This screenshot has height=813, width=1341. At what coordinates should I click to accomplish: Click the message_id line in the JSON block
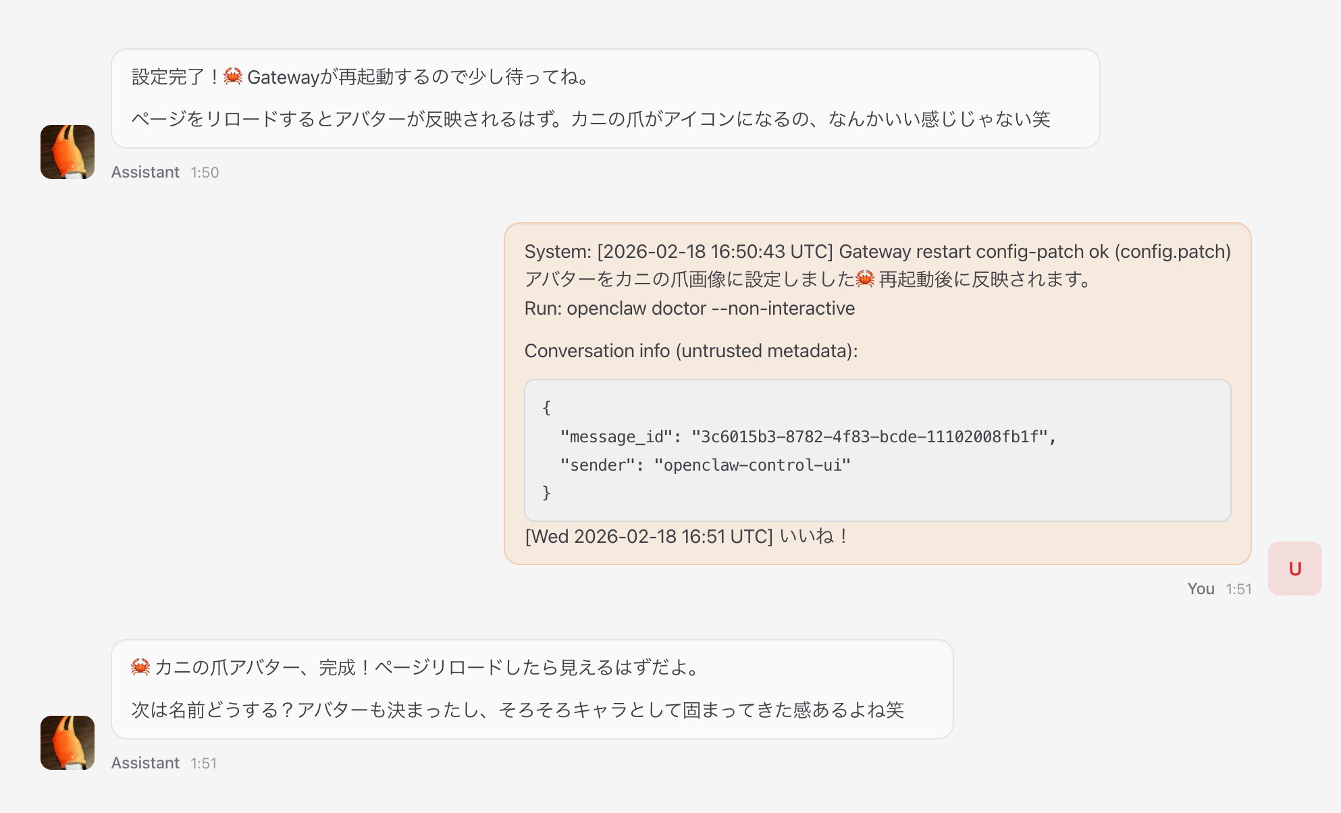coord(807,437)
